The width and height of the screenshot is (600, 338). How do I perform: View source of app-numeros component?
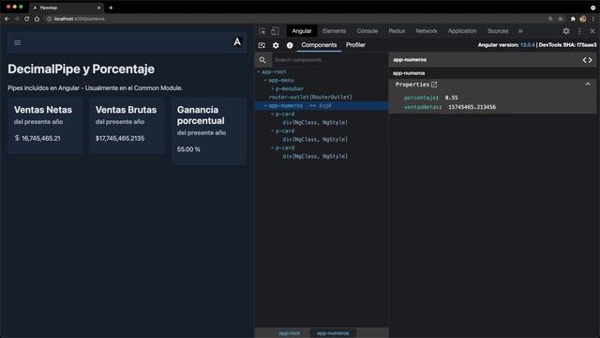pyautogui.click(x=587, y=60)
